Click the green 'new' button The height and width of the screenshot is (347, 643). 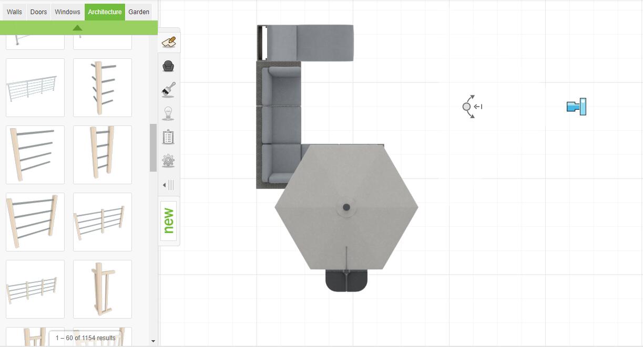pos(168,221)
